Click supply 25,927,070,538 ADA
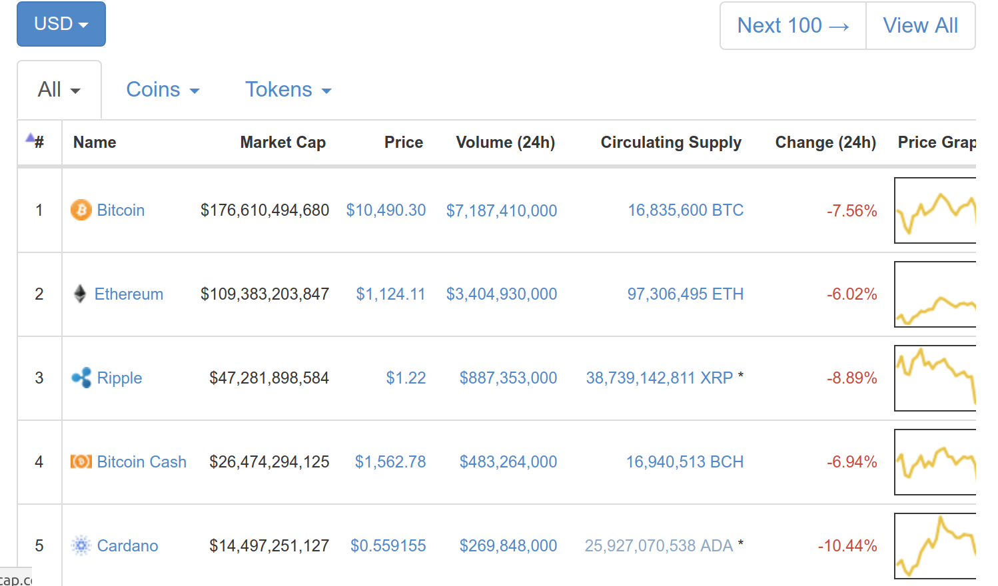 tap(659, 546)
